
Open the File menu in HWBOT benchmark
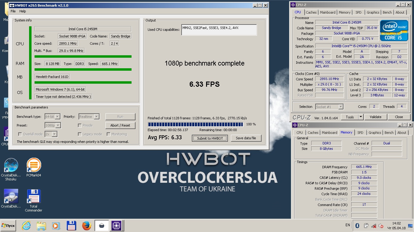13,11
